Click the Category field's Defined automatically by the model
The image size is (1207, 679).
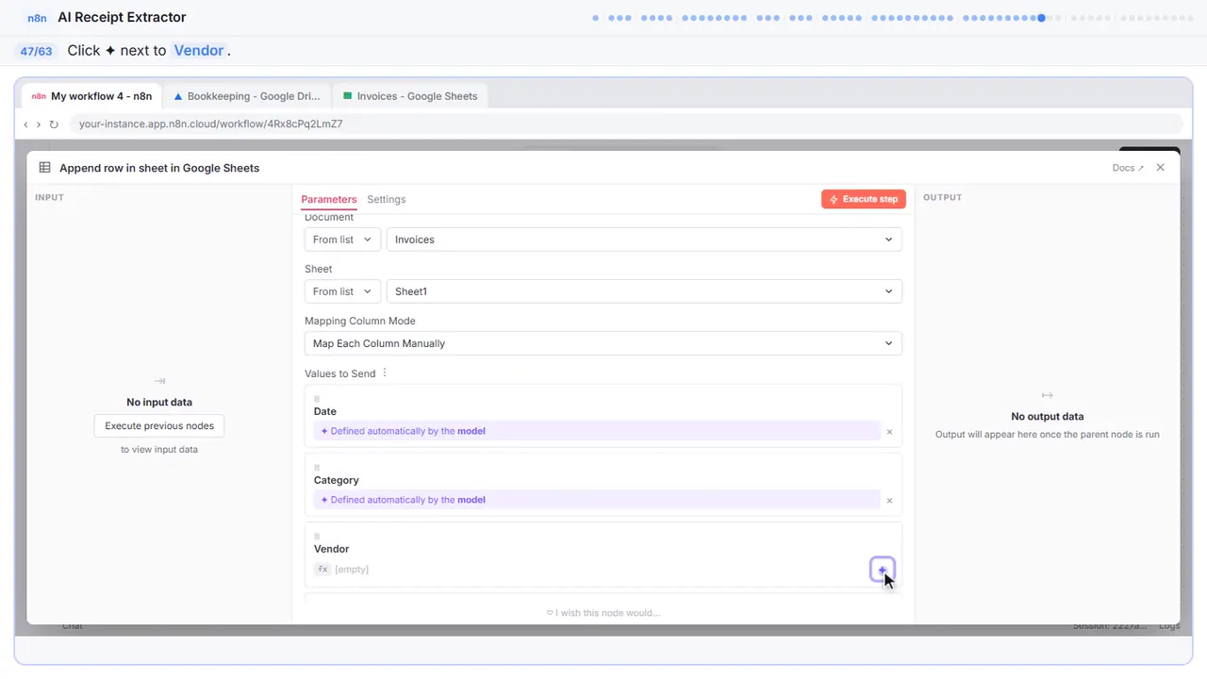tap(597, 500)
